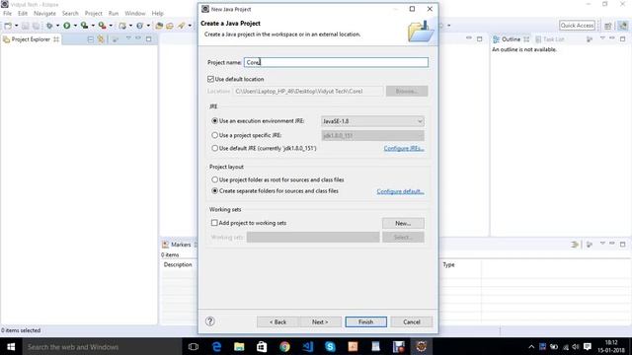Screen dimensions: 632x355
Task: Click the Back button
Action: (x=277, y=322)
